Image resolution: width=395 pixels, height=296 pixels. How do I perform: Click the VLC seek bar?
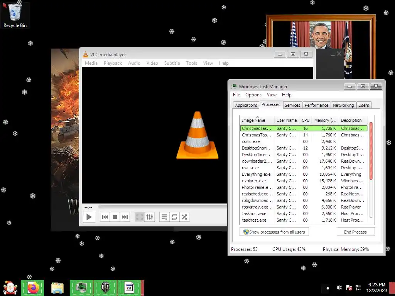pos(162,207)
